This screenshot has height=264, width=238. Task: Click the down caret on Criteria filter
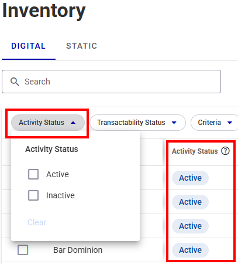click(230, 123)
